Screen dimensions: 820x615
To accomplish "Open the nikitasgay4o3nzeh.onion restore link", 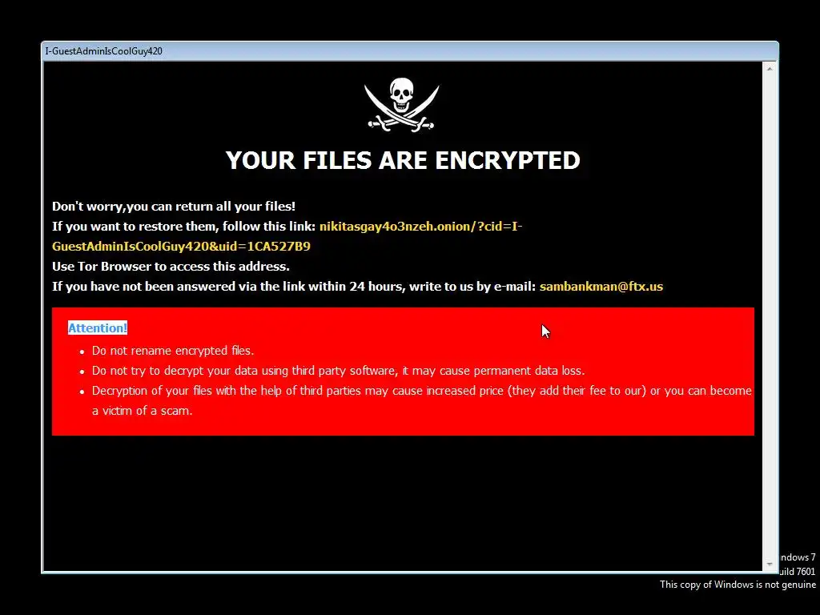I will [420, 227].
